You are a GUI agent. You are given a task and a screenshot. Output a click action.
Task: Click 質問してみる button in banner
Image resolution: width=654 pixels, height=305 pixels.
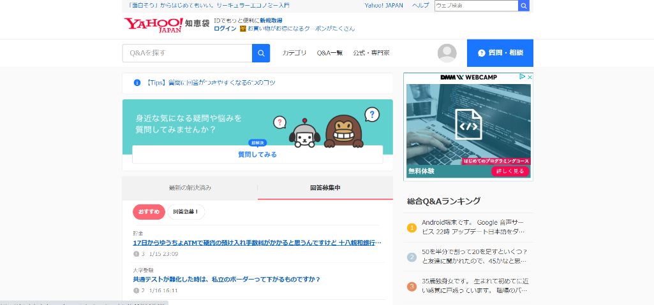(x=257, y=154)
